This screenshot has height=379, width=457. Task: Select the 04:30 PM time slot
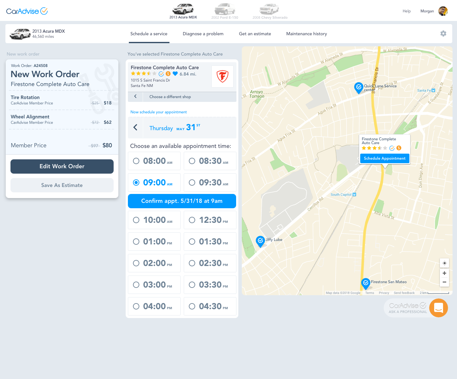pyautogui.click(x=210, y=306)
